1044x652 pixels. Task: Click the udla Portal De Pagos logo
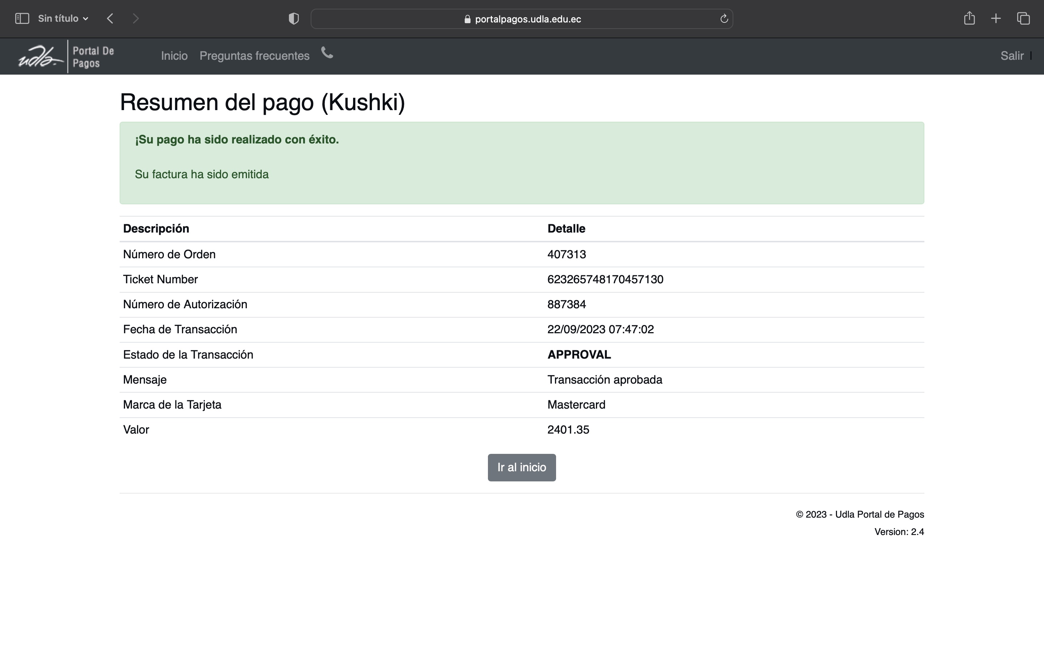(66, 57)
